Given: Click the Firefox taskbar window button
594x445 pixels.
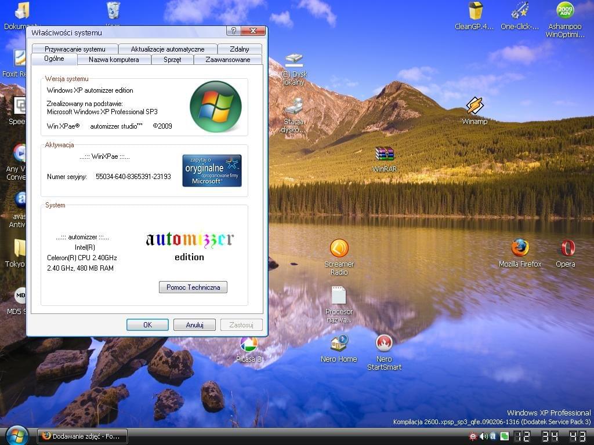Looking at the screenshot, I should pos(81,436).
